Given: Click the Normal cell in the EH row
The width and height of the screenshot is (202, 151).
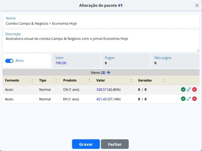Looking at the screenshot, I should [x=45, y=99].
